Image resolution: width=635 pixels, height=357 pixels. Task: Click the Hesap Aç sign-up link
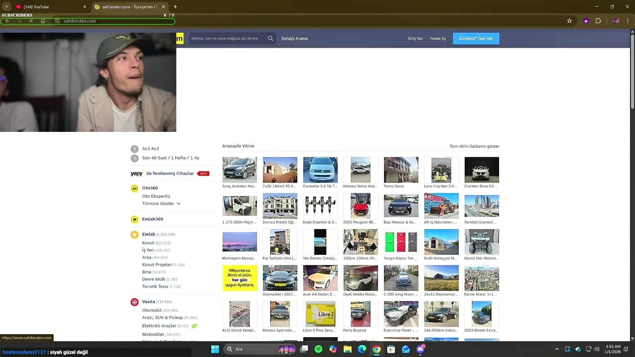(x=438, y=39)
